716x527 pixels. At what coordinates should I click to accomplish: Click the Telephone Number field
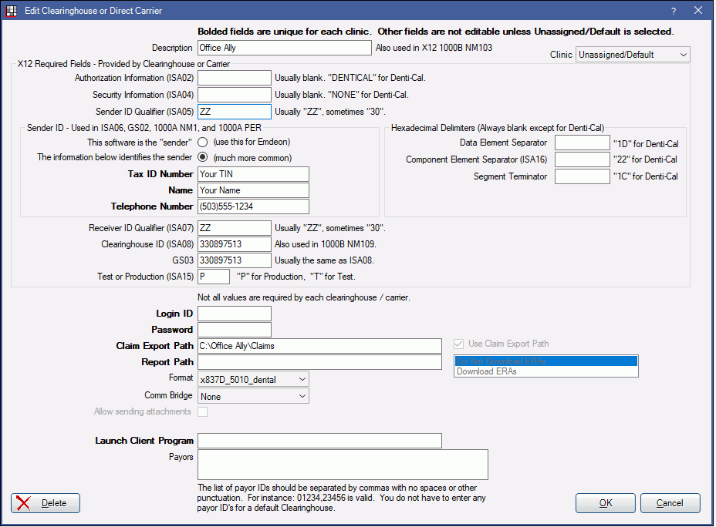[x=253, y=206]
